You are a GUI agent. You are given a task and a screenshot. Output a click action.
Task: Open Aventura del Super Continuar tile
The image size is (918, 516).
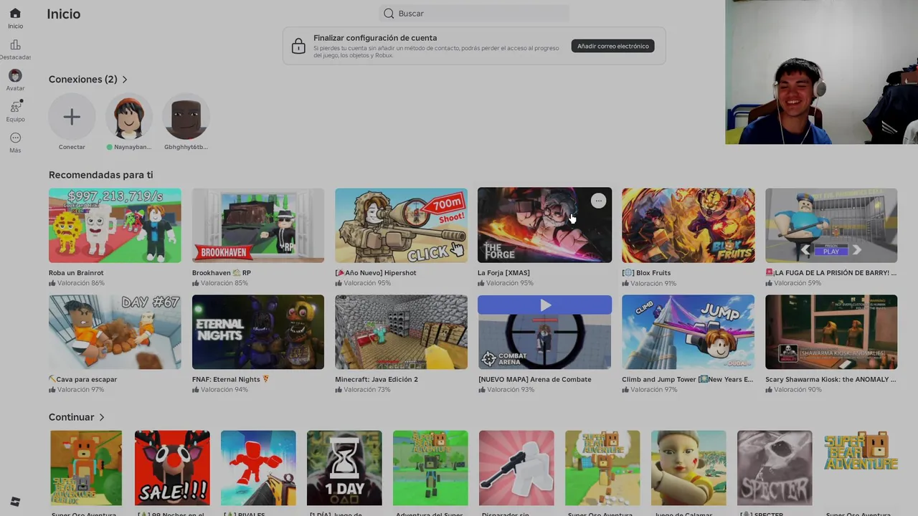click(430, 468)
